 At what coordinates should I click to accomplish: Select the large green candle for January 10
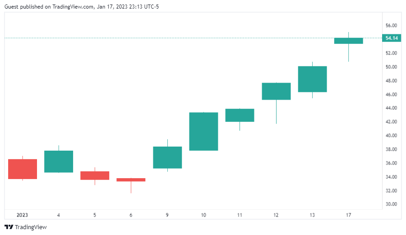coord(203,131)
